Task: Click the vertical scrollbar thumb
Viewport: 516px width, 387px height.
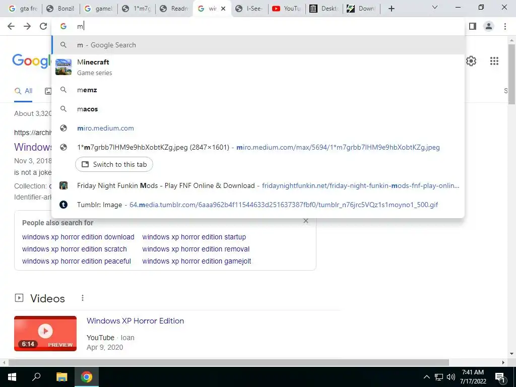Action: [511, 74]
